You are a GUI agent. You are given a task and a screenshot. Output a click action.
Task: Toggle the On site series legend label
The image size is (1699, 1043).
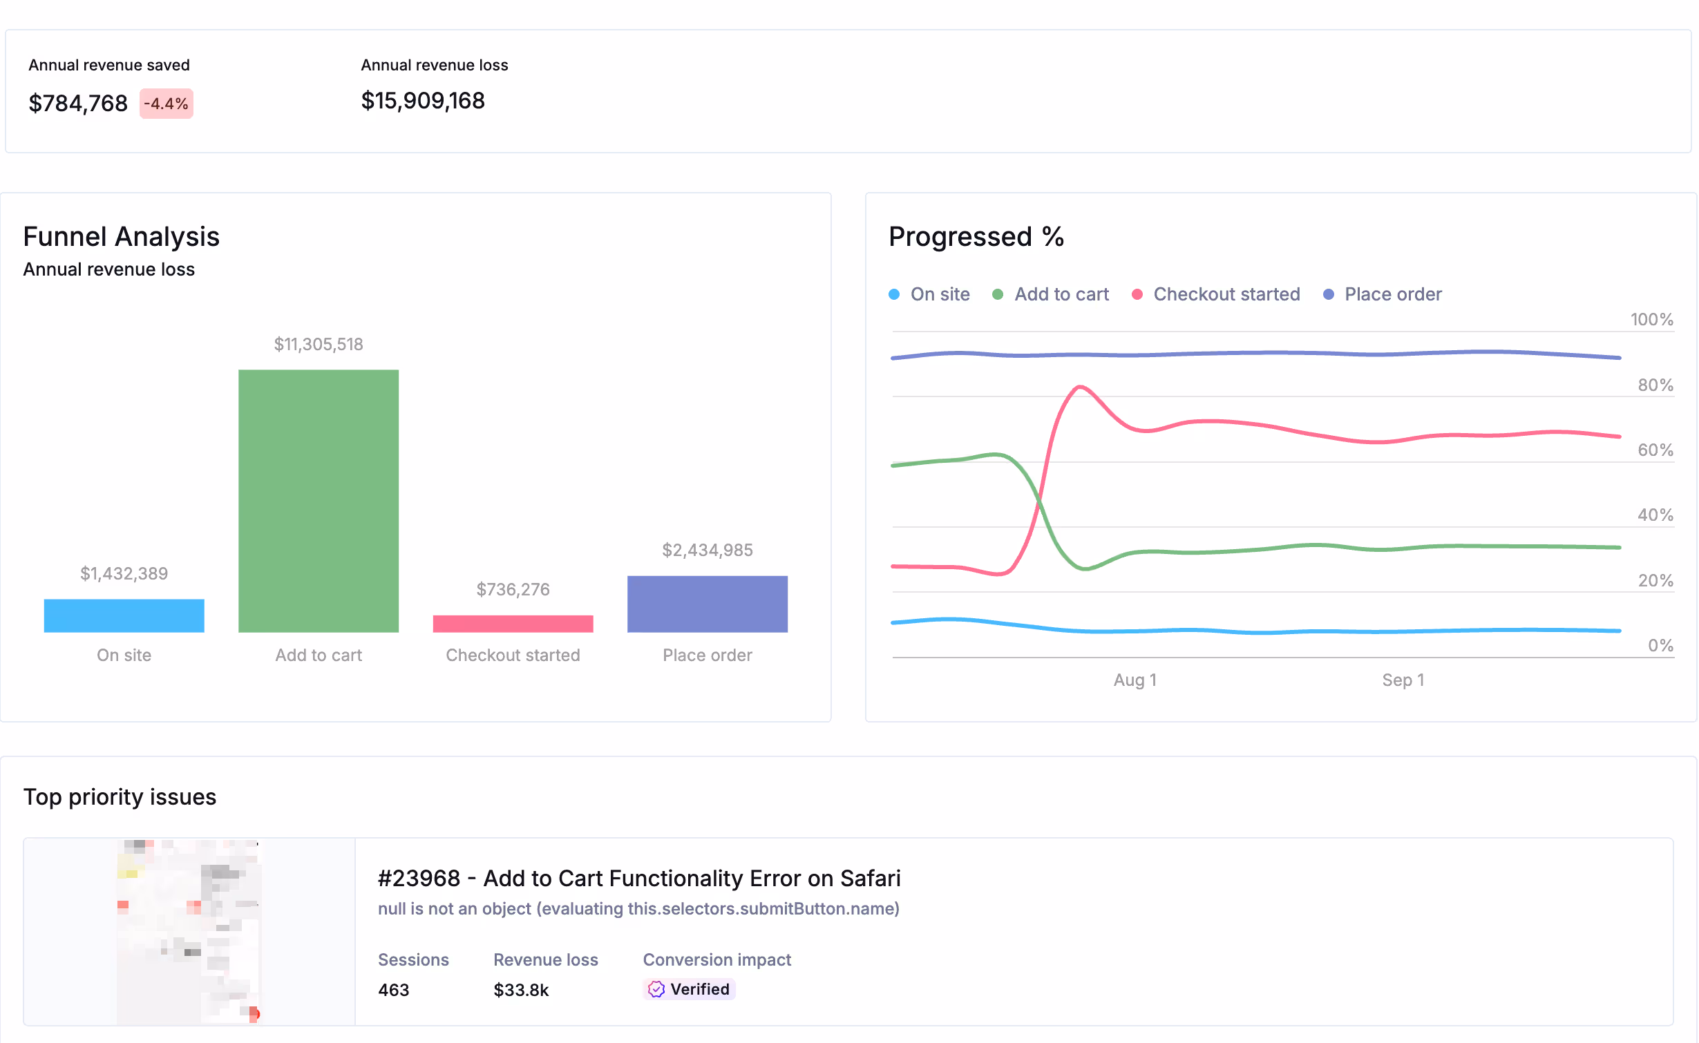(940, 294)
